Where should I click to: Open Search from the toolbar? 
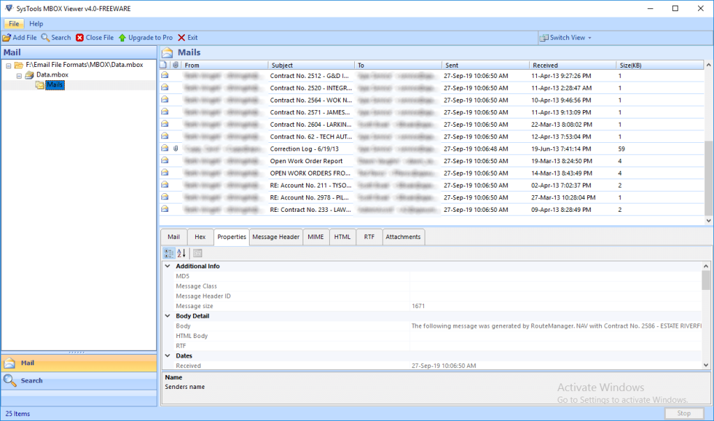(56, 38)
